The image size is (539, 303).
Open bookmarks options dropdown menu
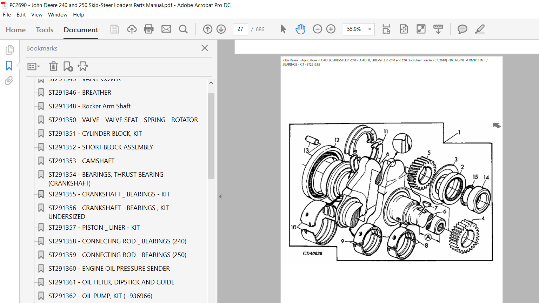(x=34, y=66)
